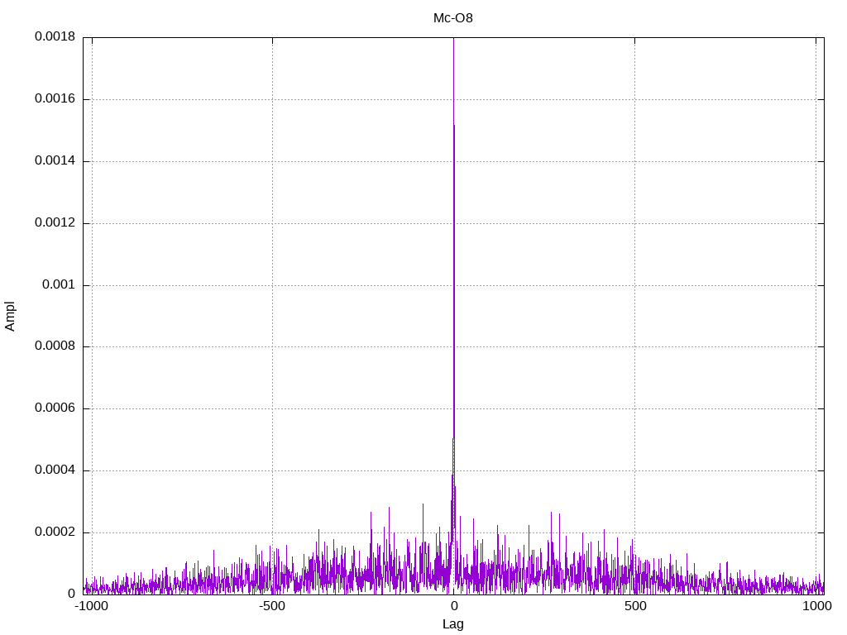Select the 0.0016 y-axis tick label

pos(55,99)
